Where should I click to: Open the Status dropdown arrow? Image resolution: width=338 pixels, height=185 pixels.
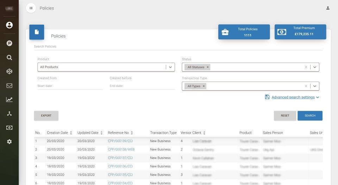[315, 67]
